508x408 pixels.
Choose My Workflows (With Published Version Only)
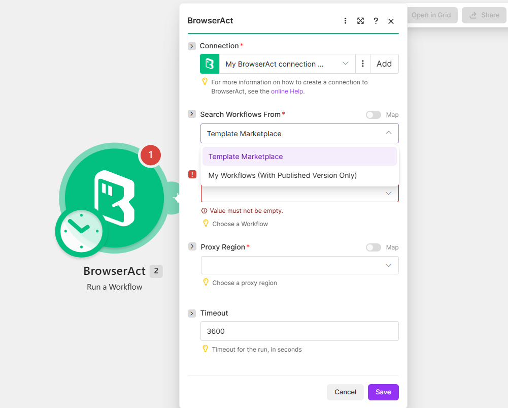click(299, 175)
